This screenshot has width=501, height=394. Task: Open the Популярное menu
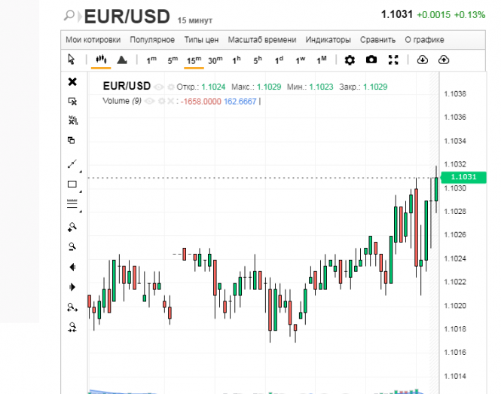(x=152, y=40)
